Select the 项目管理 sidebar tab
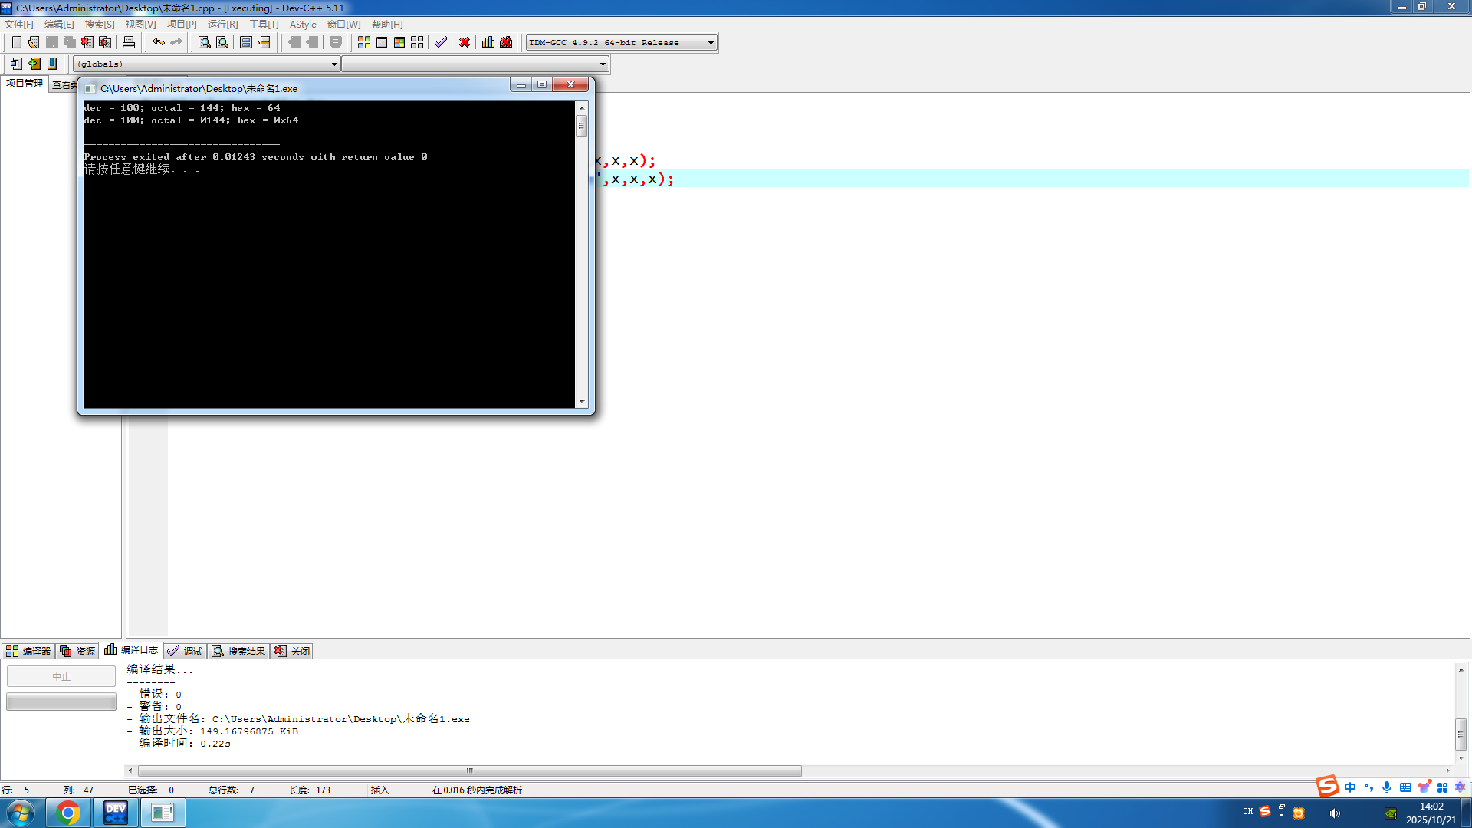 coord(25,84)
